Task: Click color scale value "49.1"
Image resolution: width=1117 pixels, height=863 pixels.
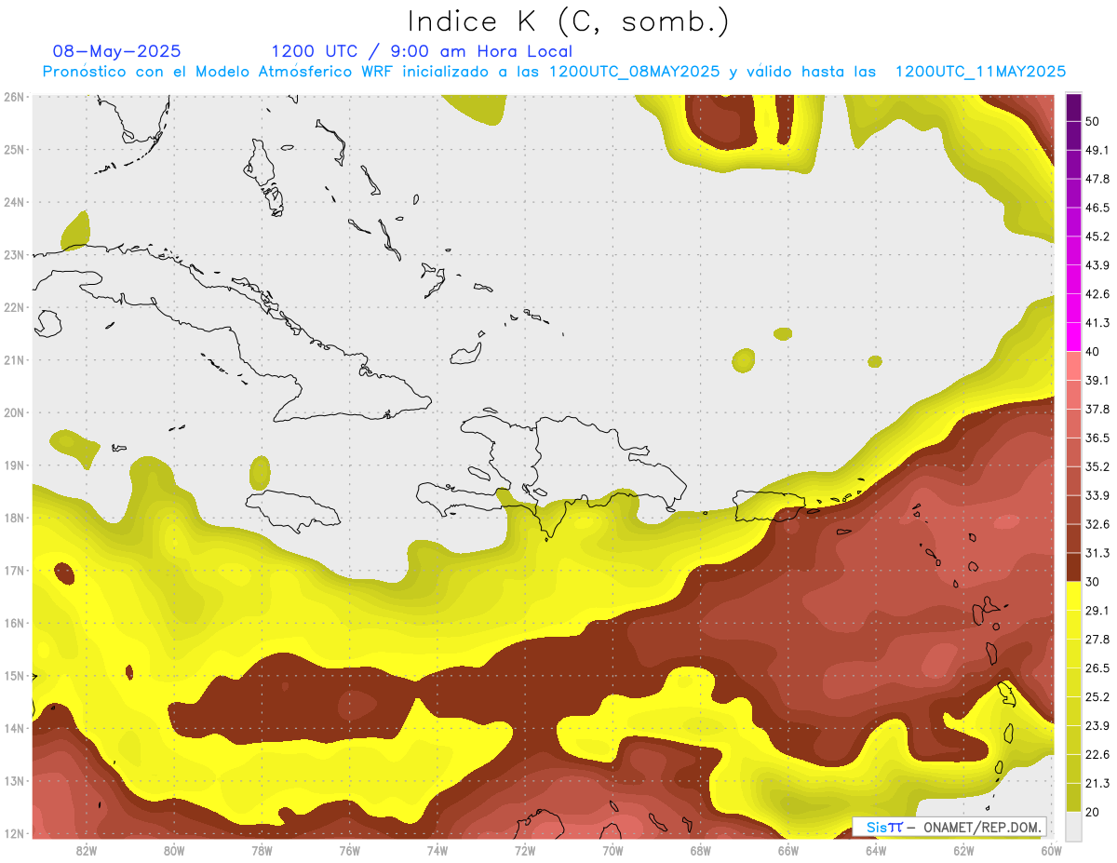Action: point(1097,150)
